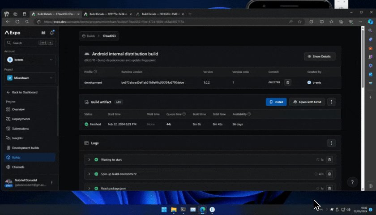
Task: Click the info icon beside Availability
Action: pos(249,114)
